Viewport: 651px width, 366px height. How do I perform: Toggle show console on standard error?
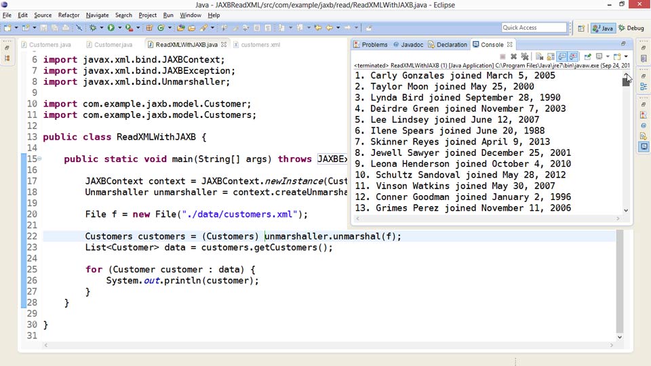tap(573, 56)
